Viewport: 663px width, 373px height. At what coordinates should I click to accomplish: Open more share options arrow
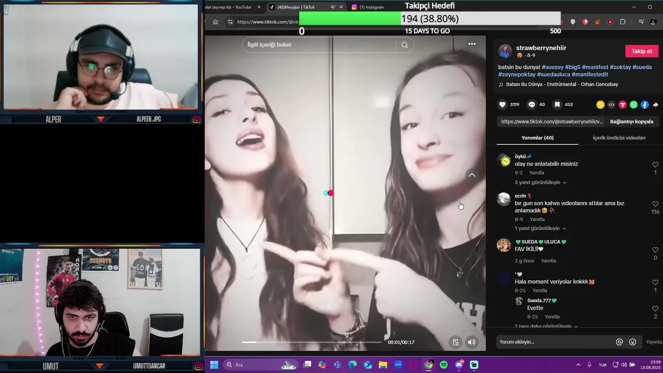(655, 105)
